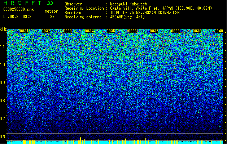Click the 0.8 frequency axis label
Image resolution: width=227 pixels, height=144 pixels.
point(3,101)
